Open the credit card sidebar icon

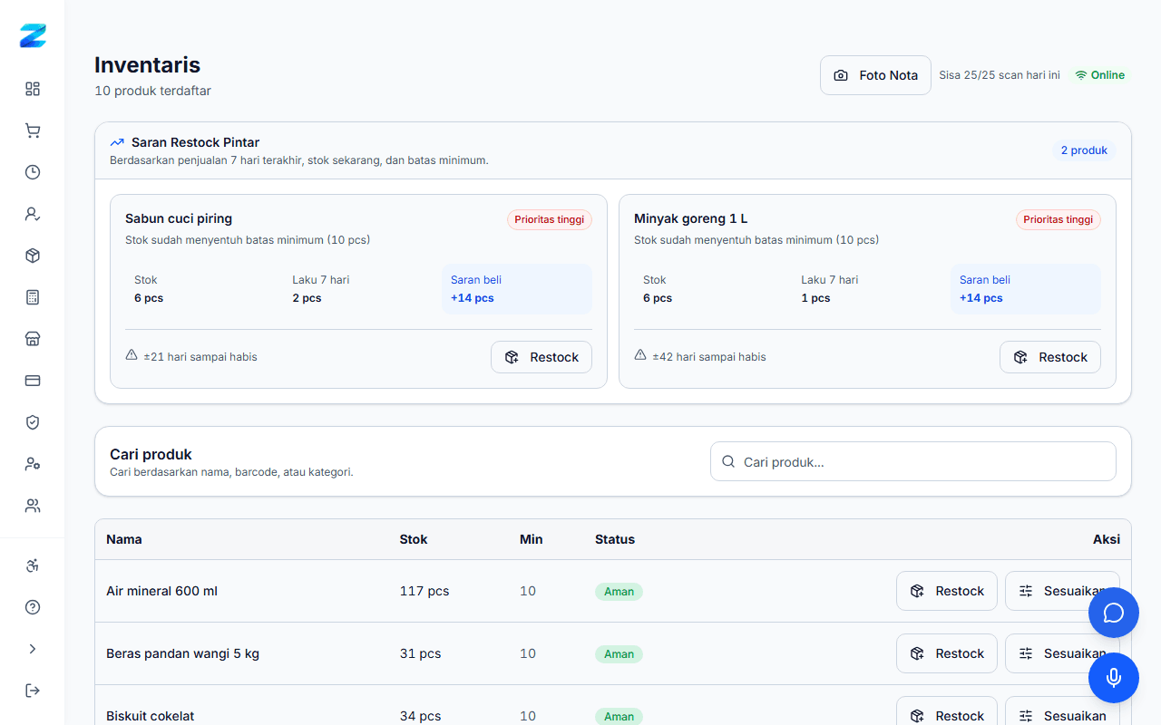pyautogui.click(x=33, y=381)
